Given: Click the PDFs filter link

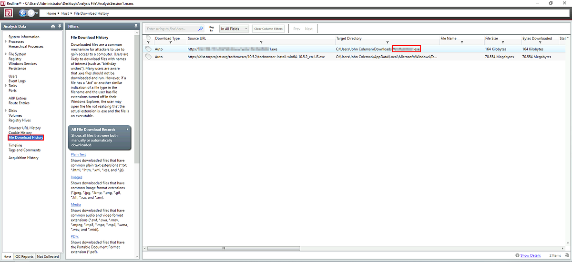Looking at the screenshot, I should (x=74, y=236).
